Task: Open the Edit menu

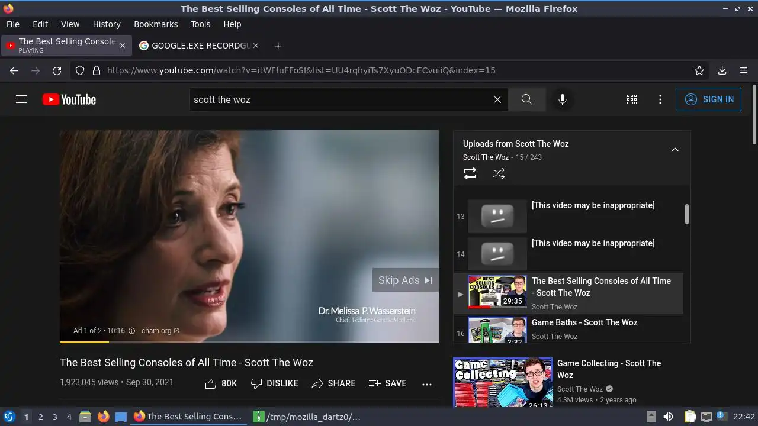Action: click(40, 24)
